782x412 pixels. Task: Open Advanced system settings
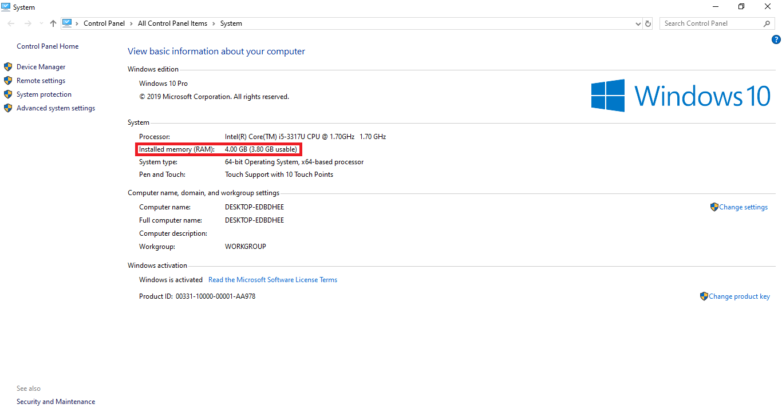[x=56, y=108]
